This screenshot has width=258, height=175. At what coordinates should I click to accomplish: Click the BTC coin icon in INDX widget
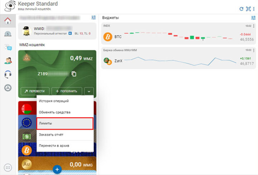tap(108, 37)
